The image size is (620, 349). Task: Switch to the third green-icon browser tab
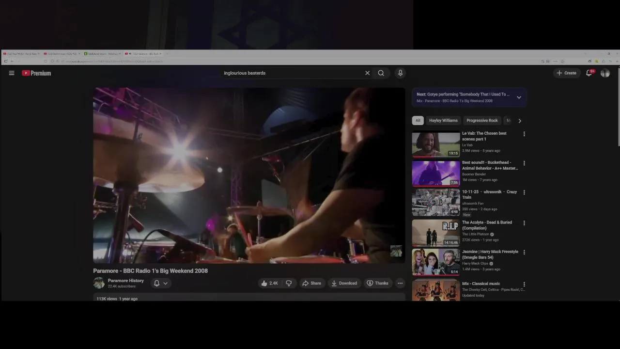pyautogui.click(x=103, y=54)
